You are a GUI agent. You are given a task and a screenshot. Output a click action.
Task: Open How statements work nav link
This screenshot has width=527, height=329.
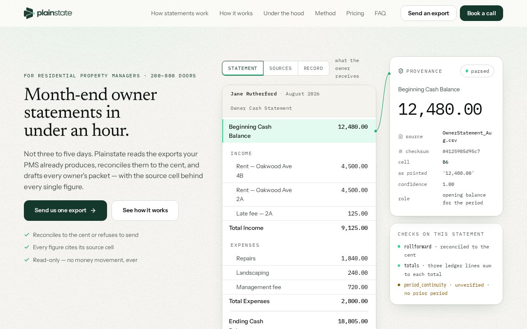point(180,13)
